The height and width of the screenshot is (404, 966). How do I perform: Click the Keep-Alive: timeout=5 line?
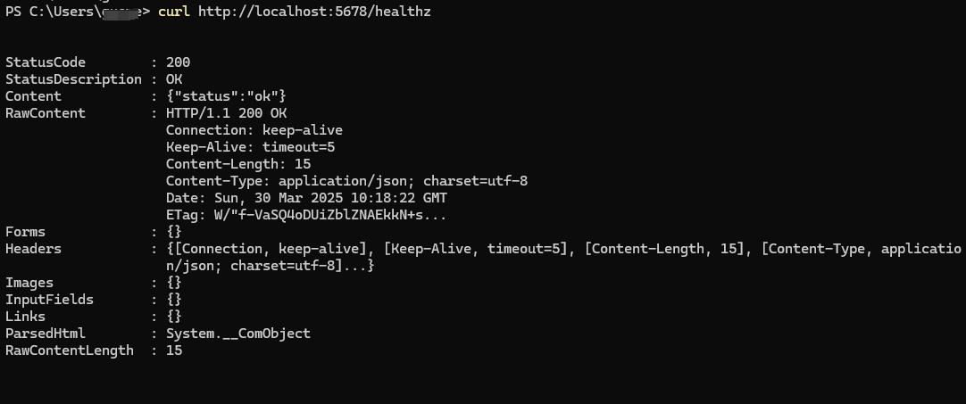(250, 147)
